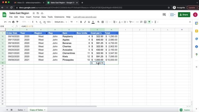The image size is (199, 112).
Task: Open the 123 number format dropdown
Action: click(49, 22)
